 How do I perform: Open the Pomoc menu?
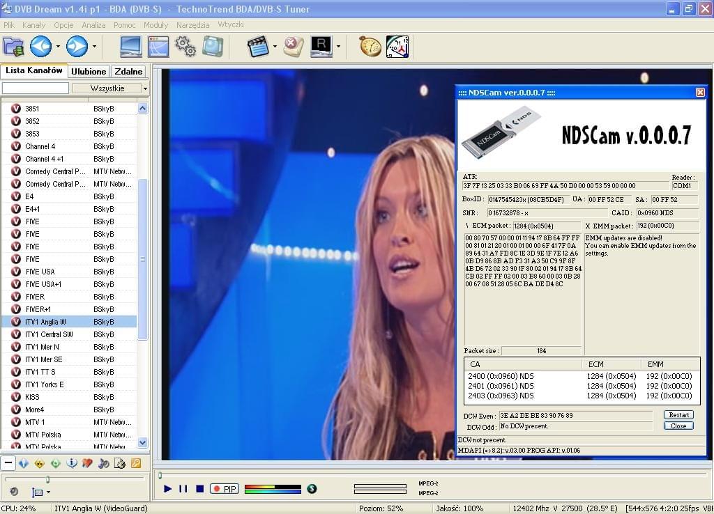click(x=124, y=25)
